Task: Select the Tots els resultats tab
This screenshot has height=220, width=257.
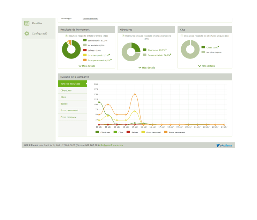Action: [x=73, y=84]
